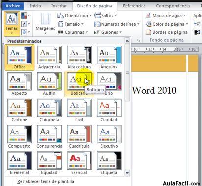Expand the Orientación dropdown

click(x=75, y=16)
